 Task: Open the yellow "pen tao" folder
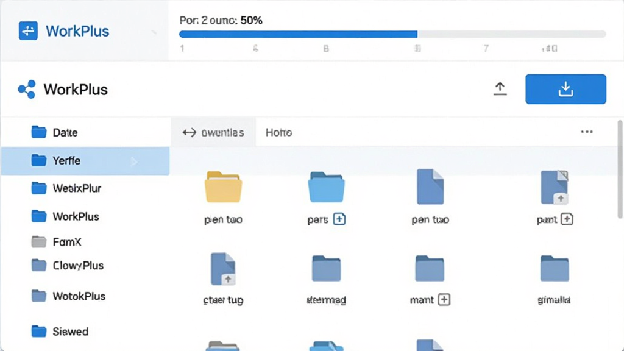pos(223,187)
